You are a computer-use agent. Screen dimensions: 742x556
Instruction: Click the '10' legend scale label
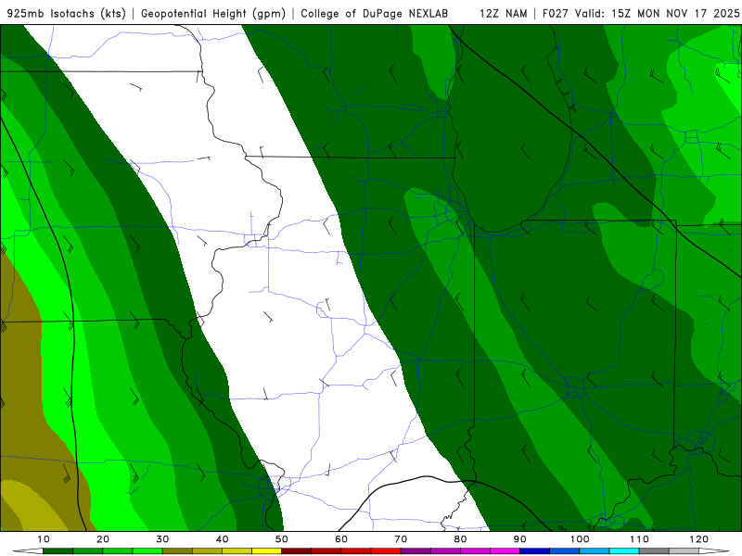point(43,539)
